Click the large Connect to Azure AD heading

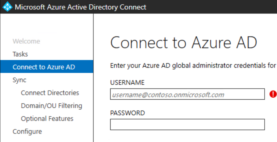coord(183,43)
